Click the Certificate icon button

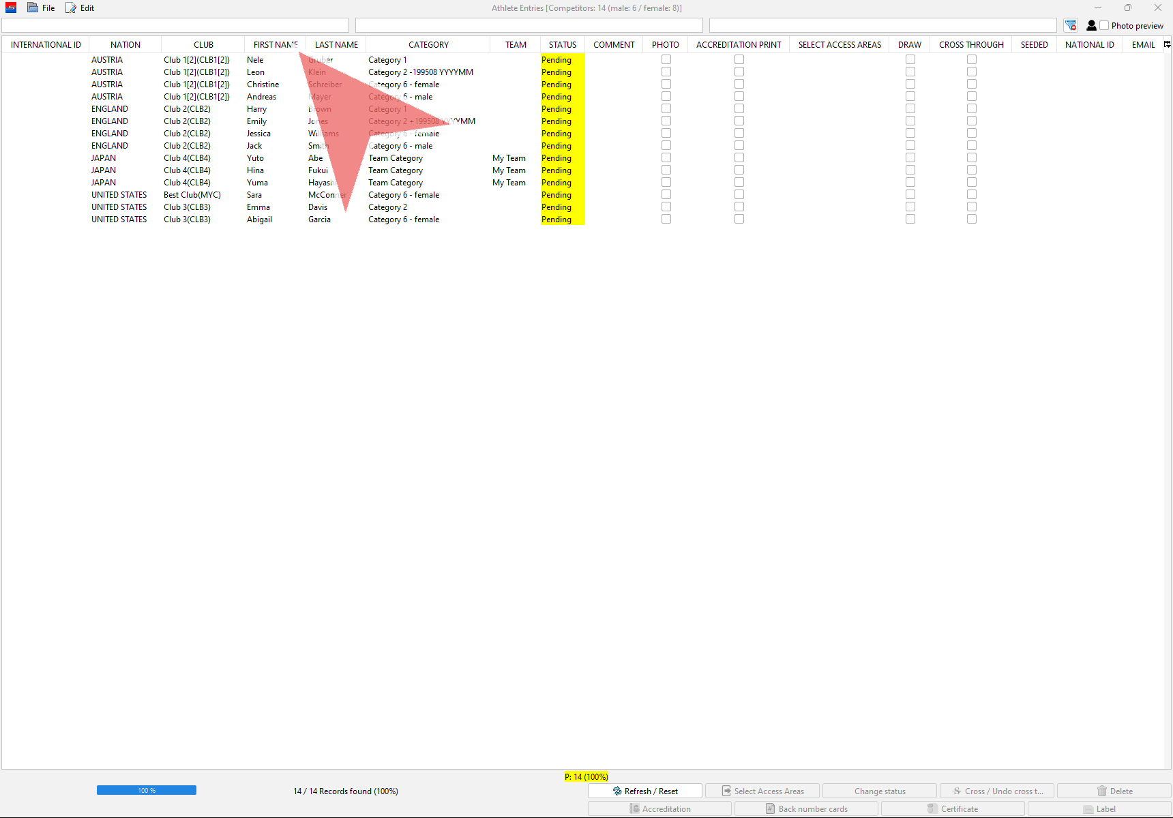[932, 808]
